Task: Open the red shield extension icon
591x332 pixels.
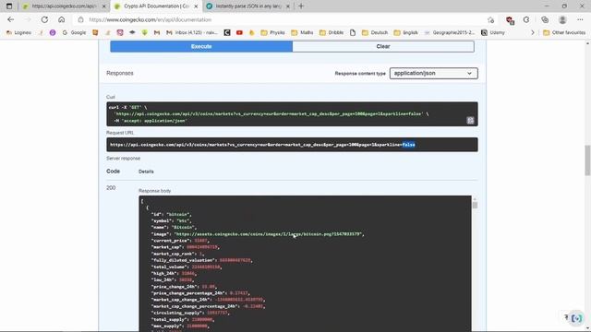Action: click(x=510, y=20)
